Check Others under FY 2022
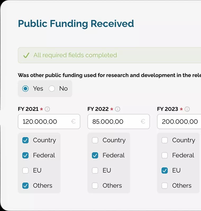This screenshot has height=211, width=201. pos(95,186)
